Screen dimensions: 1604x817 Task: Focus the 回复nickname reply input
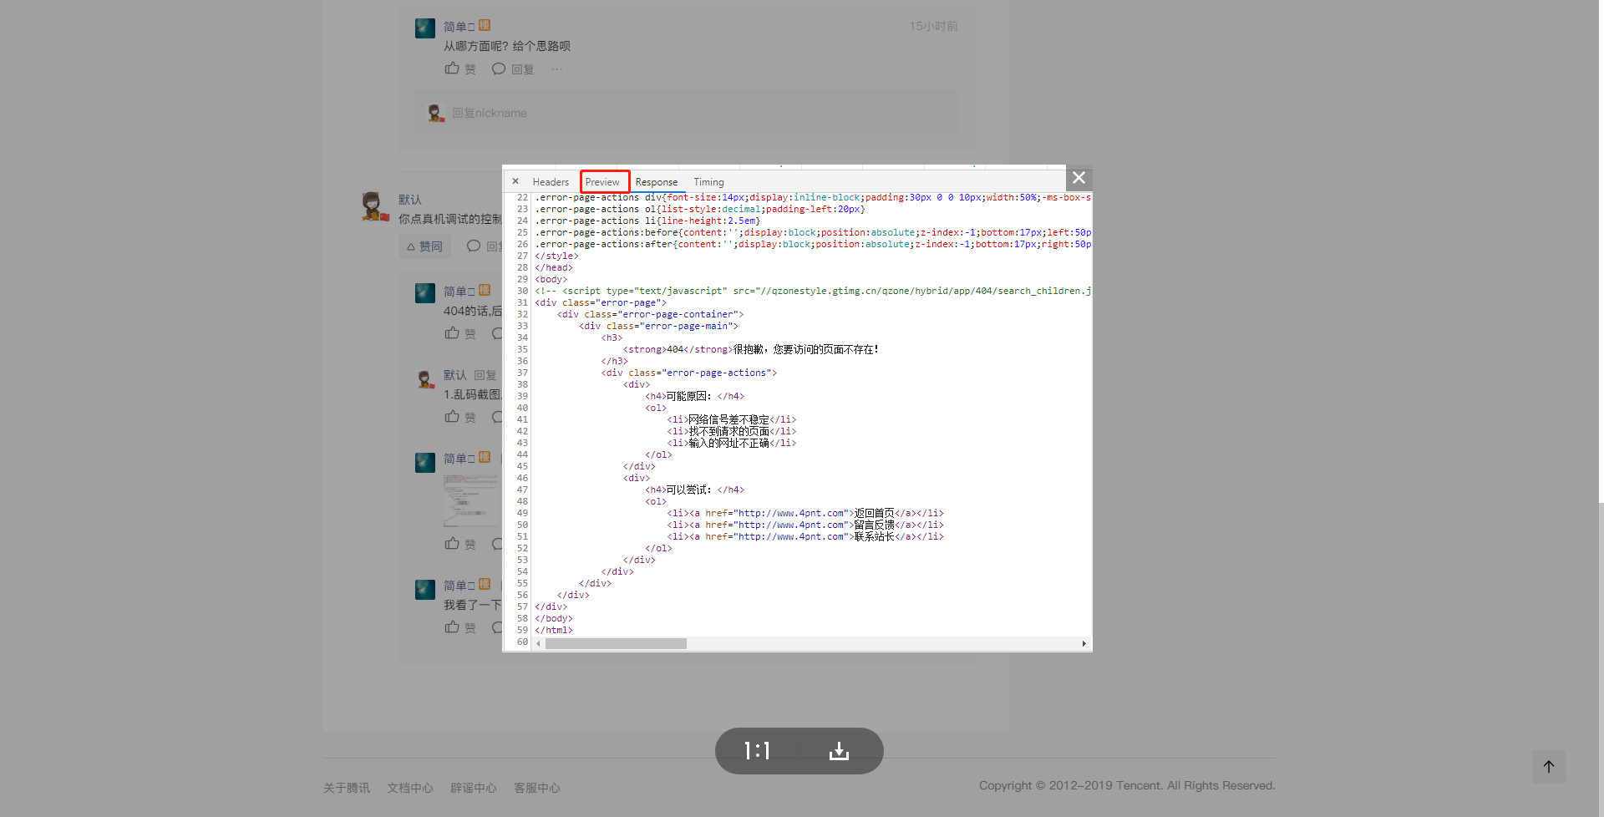(687, 113)
